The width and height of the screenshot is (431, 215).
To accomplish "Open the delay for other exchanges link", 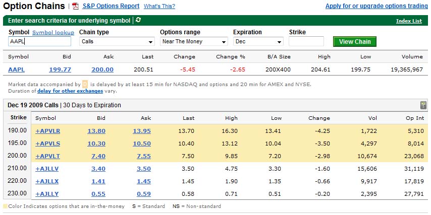I will point(70,91).
